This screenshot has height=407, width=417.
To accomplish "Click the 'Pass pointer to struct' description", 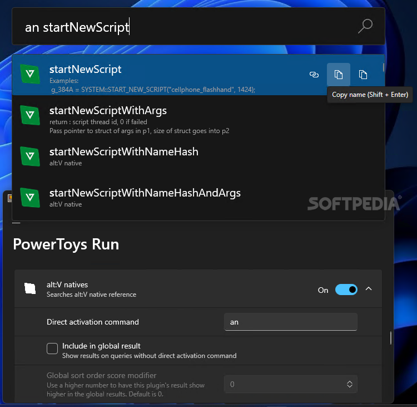I will tap(140, 131).
